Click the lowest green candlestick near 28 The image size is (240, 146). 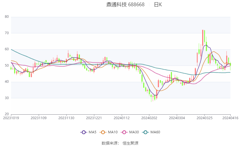151,98
